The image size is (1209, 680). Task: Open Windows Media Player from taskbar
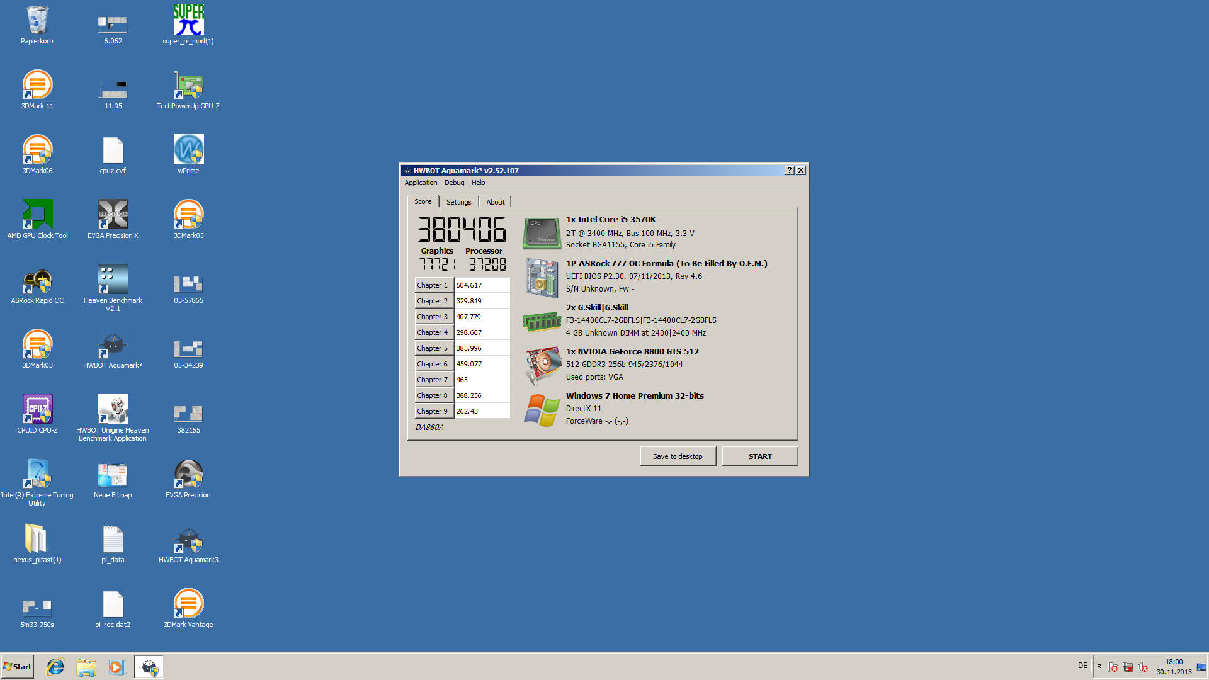(117, 667)
